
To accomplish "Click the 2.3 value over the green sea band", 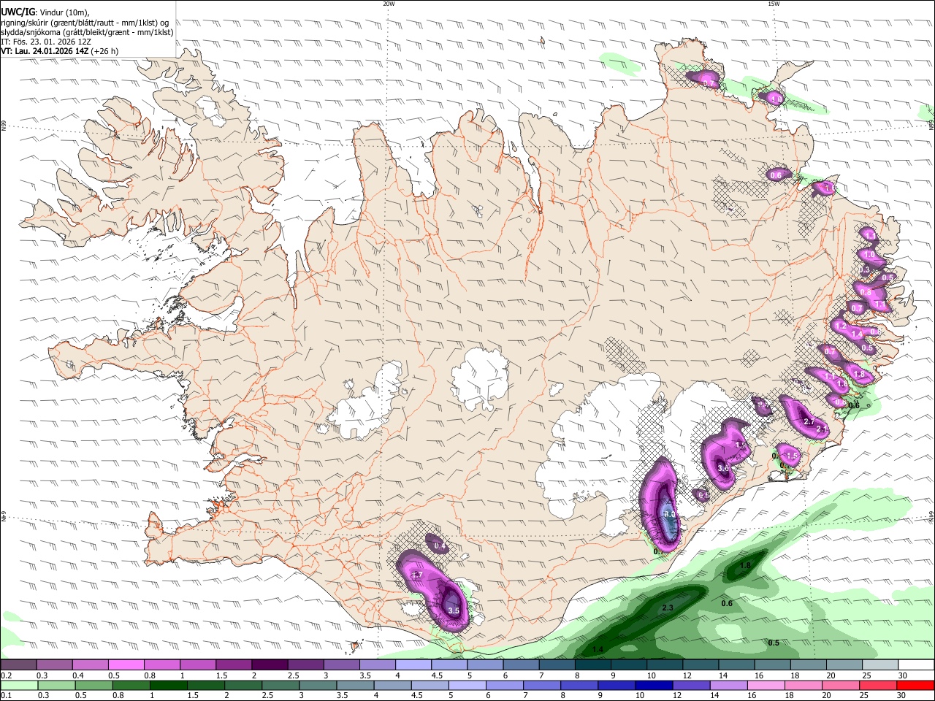I will (667, 608).
